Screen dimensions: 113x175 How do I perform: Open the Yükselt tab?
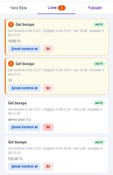pos(95,8)
